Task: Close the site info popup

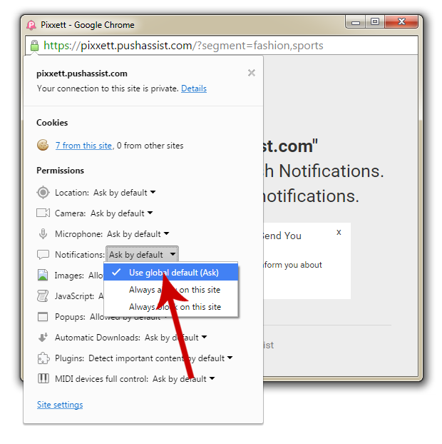Action: (x=252, y=73)
